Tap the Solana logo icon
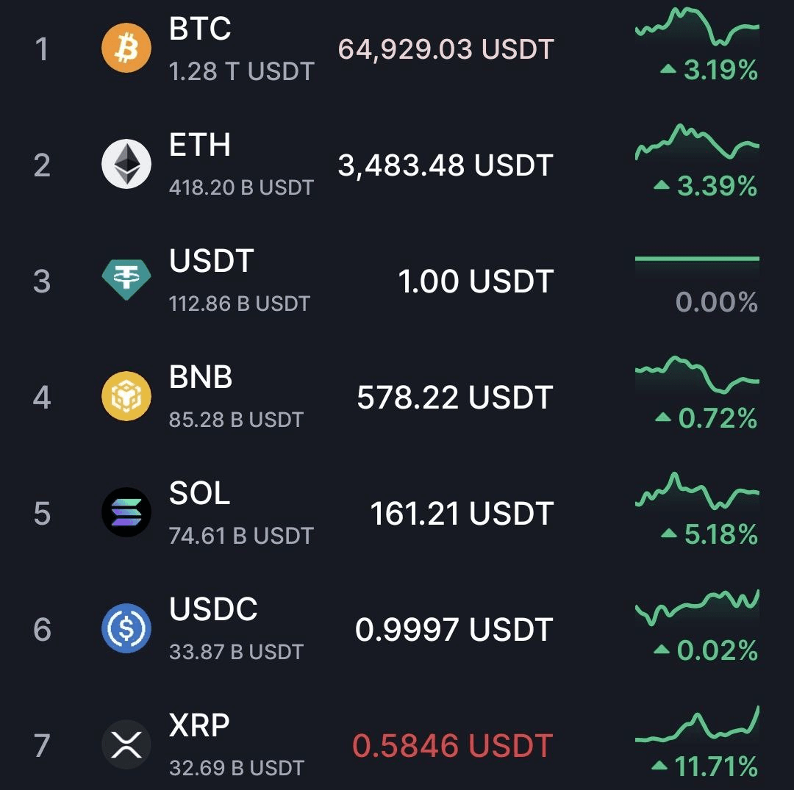794x790 pixels. pos(126,512)
